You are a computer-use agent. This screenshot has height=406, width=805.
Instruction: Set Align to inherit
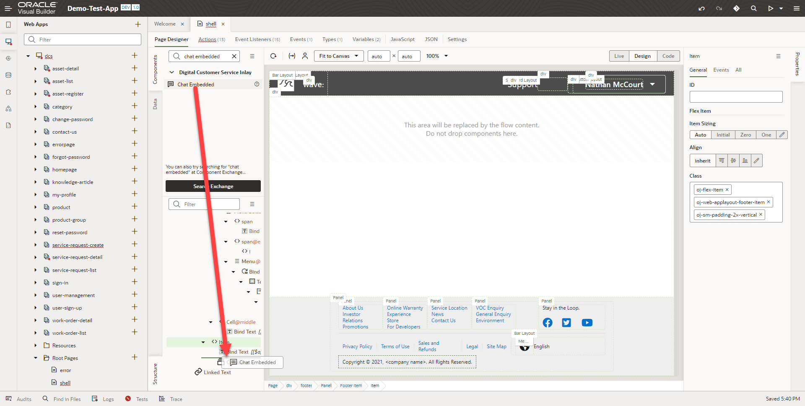(702, 161)
